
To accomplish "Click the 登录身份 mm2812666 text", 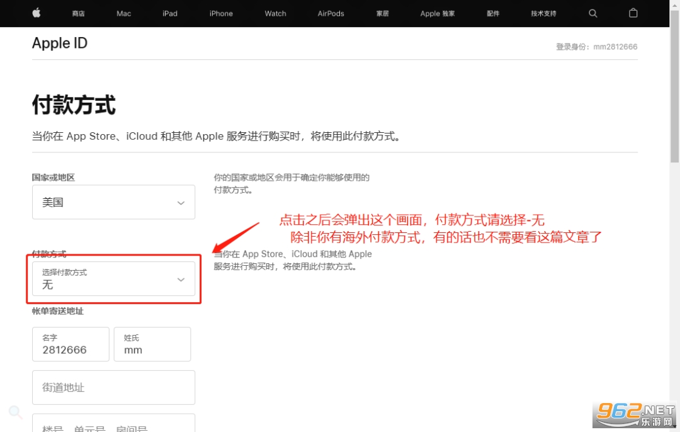I will click(x=596, y=47).
